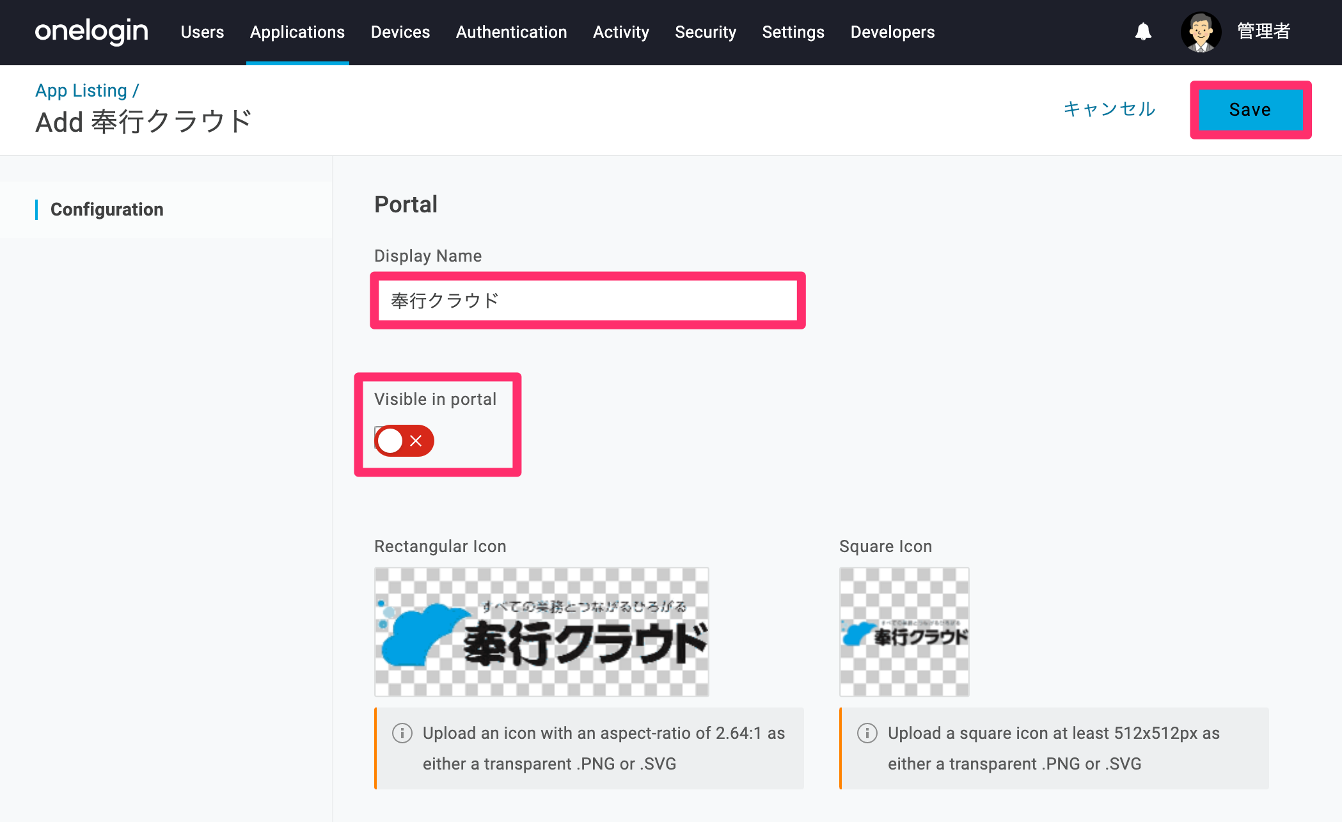Click the Square Icon label
Screen dimensions: 1342x822
click(x=885, y=546)
